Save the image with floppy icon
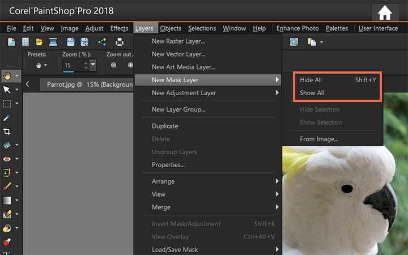 (x=70, y=42)
